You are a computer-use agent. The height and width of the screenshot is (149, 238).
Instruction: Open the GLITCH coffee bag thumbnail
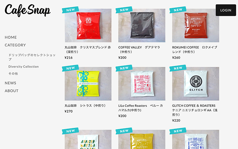pos(195,84)
